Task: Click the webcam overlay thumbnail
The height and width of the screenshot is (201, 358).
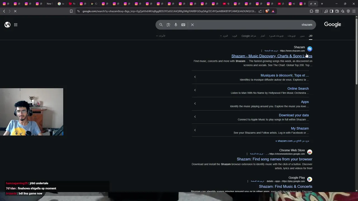Action: tap(32, 112)
